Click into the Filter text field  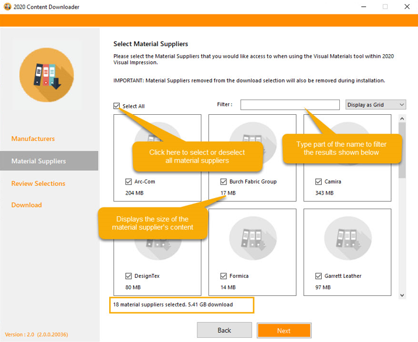[290, 105]
